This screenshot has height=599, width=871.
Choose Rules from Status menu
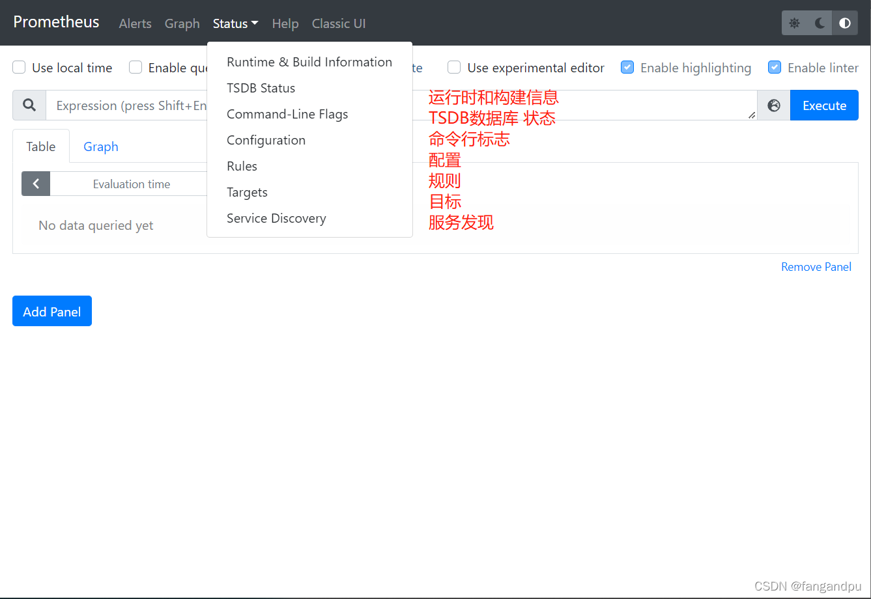point(309,166)
